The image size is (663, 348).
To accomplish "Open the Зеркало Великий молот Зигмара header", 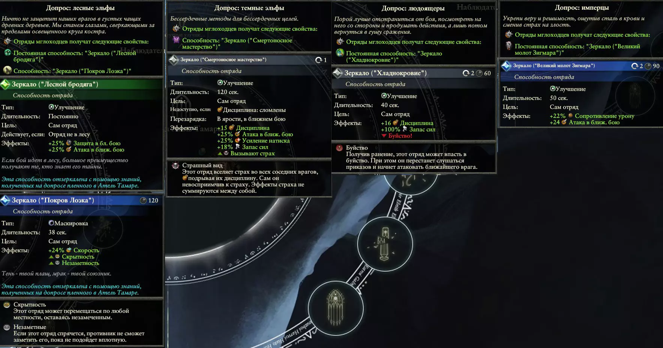I will click(x=581, y=66).
